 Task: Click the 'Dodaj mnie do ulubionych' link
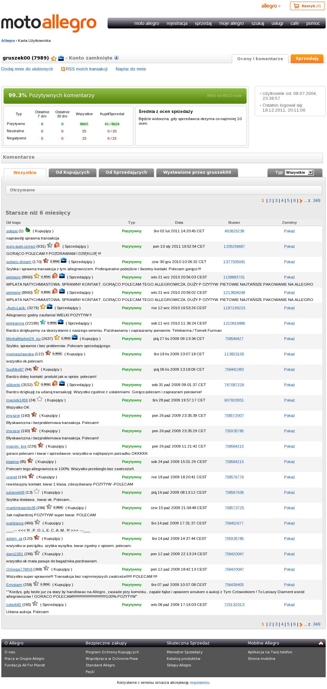click(x=27, y=69)
